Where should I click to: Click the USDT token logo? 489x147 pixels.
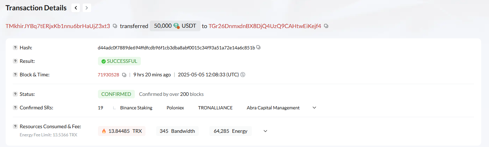[176, 26]
